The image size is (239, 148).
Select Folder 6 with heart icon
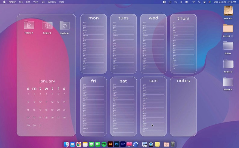click(65, 26)
